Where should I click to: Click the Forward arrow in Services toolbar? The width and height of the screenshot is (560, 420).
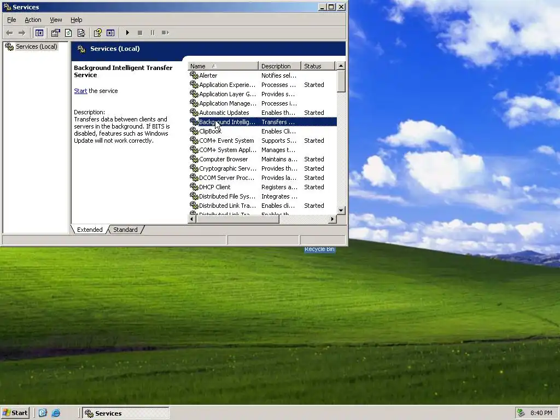pos(22,33)
